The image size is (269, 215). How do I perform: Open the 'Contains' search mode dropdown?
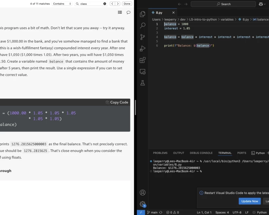(62, 4)
